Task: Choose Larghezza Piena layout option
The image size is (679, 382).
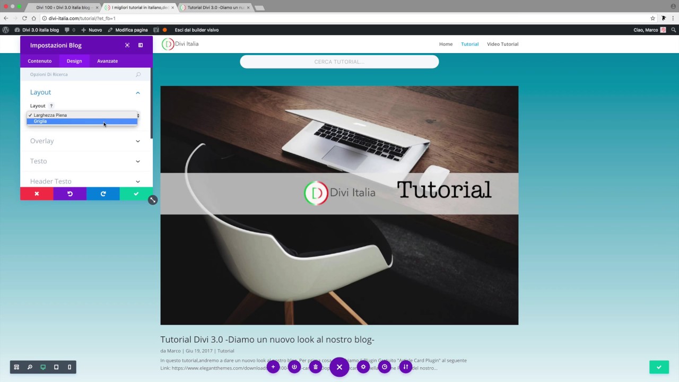Action: pos(82,115)
